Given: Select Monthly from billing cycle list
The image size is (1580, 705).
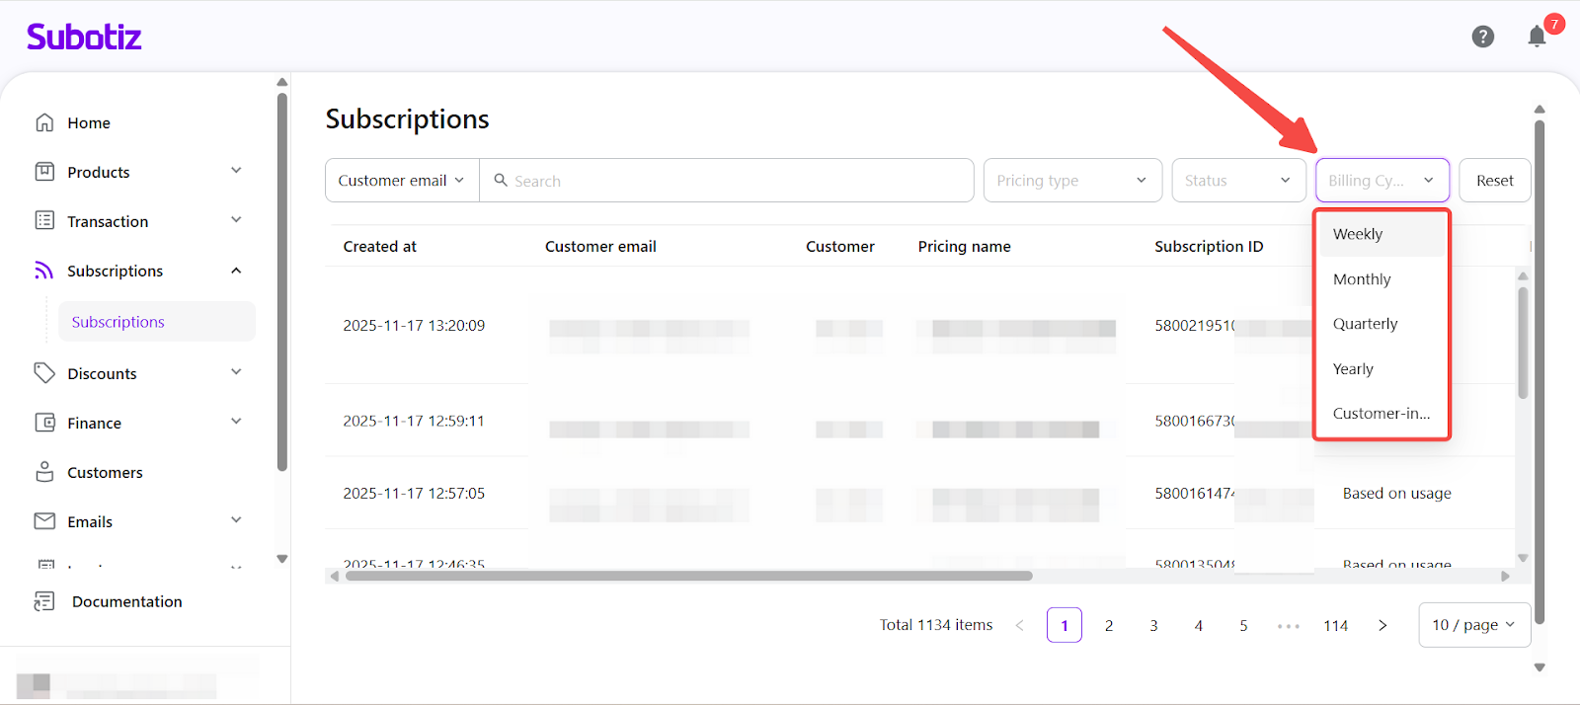Looking at the screenshot, I should pyautogui.click(x=1362, y=279).
